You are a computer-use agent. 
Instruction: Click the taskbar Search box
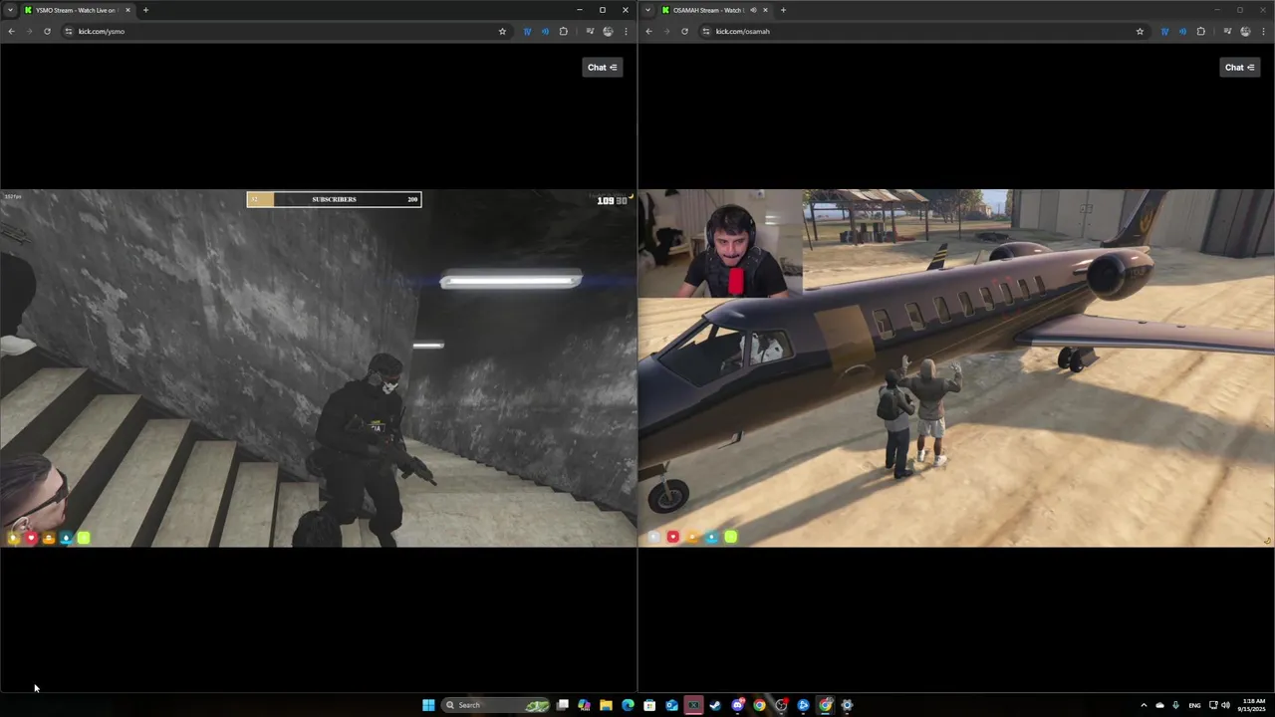point(497,705)
